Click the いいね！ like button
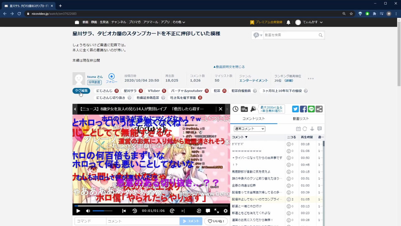Screen dimensions: 401x226 coord(216,221)
